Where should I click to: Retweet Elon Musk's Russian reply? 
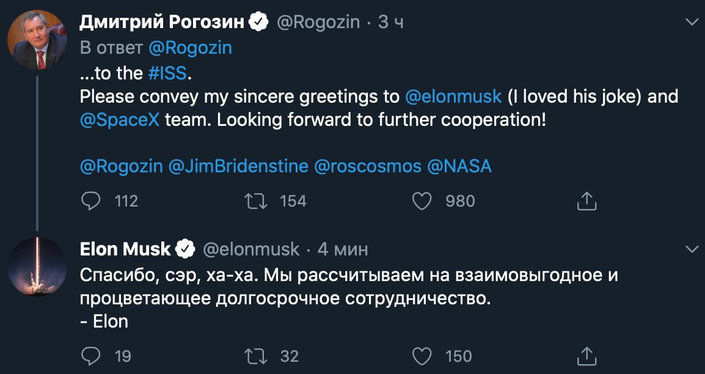tap(257, 356)
